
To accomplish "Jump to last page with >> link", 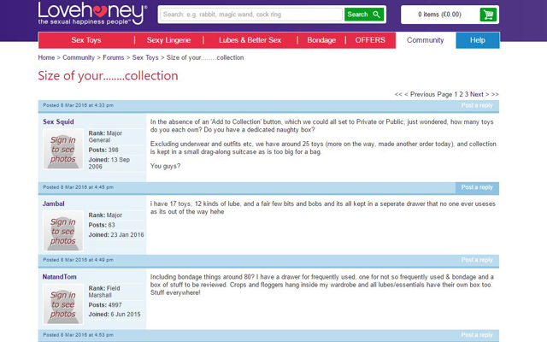I will click(x=495, y=94).
